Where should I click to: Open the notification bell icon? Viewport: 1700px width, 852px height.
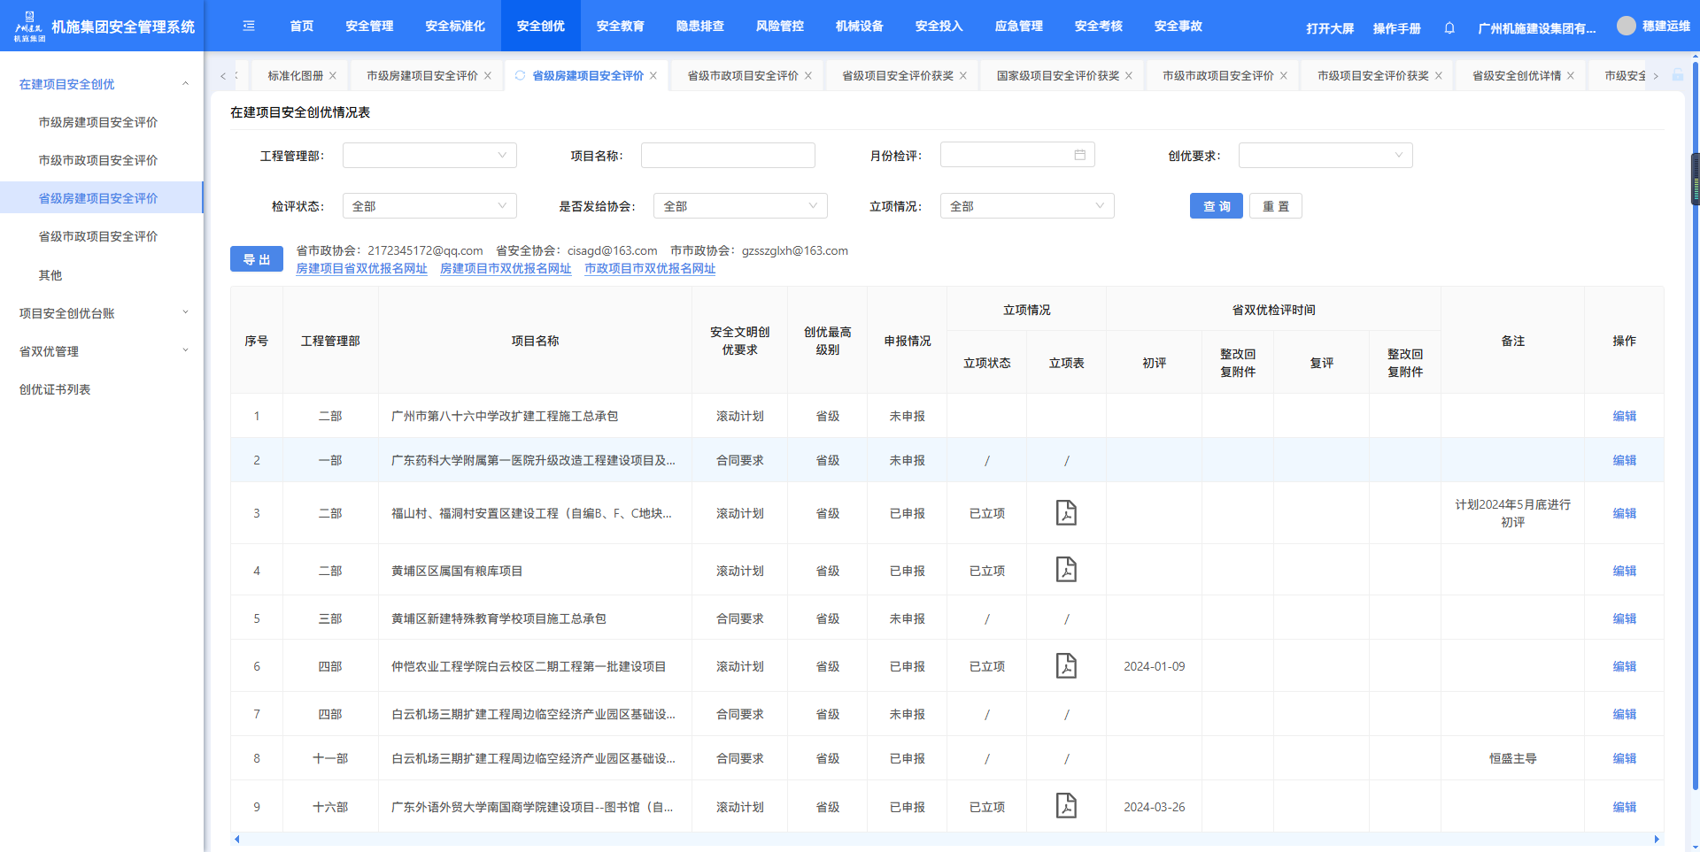point(1449,28)
